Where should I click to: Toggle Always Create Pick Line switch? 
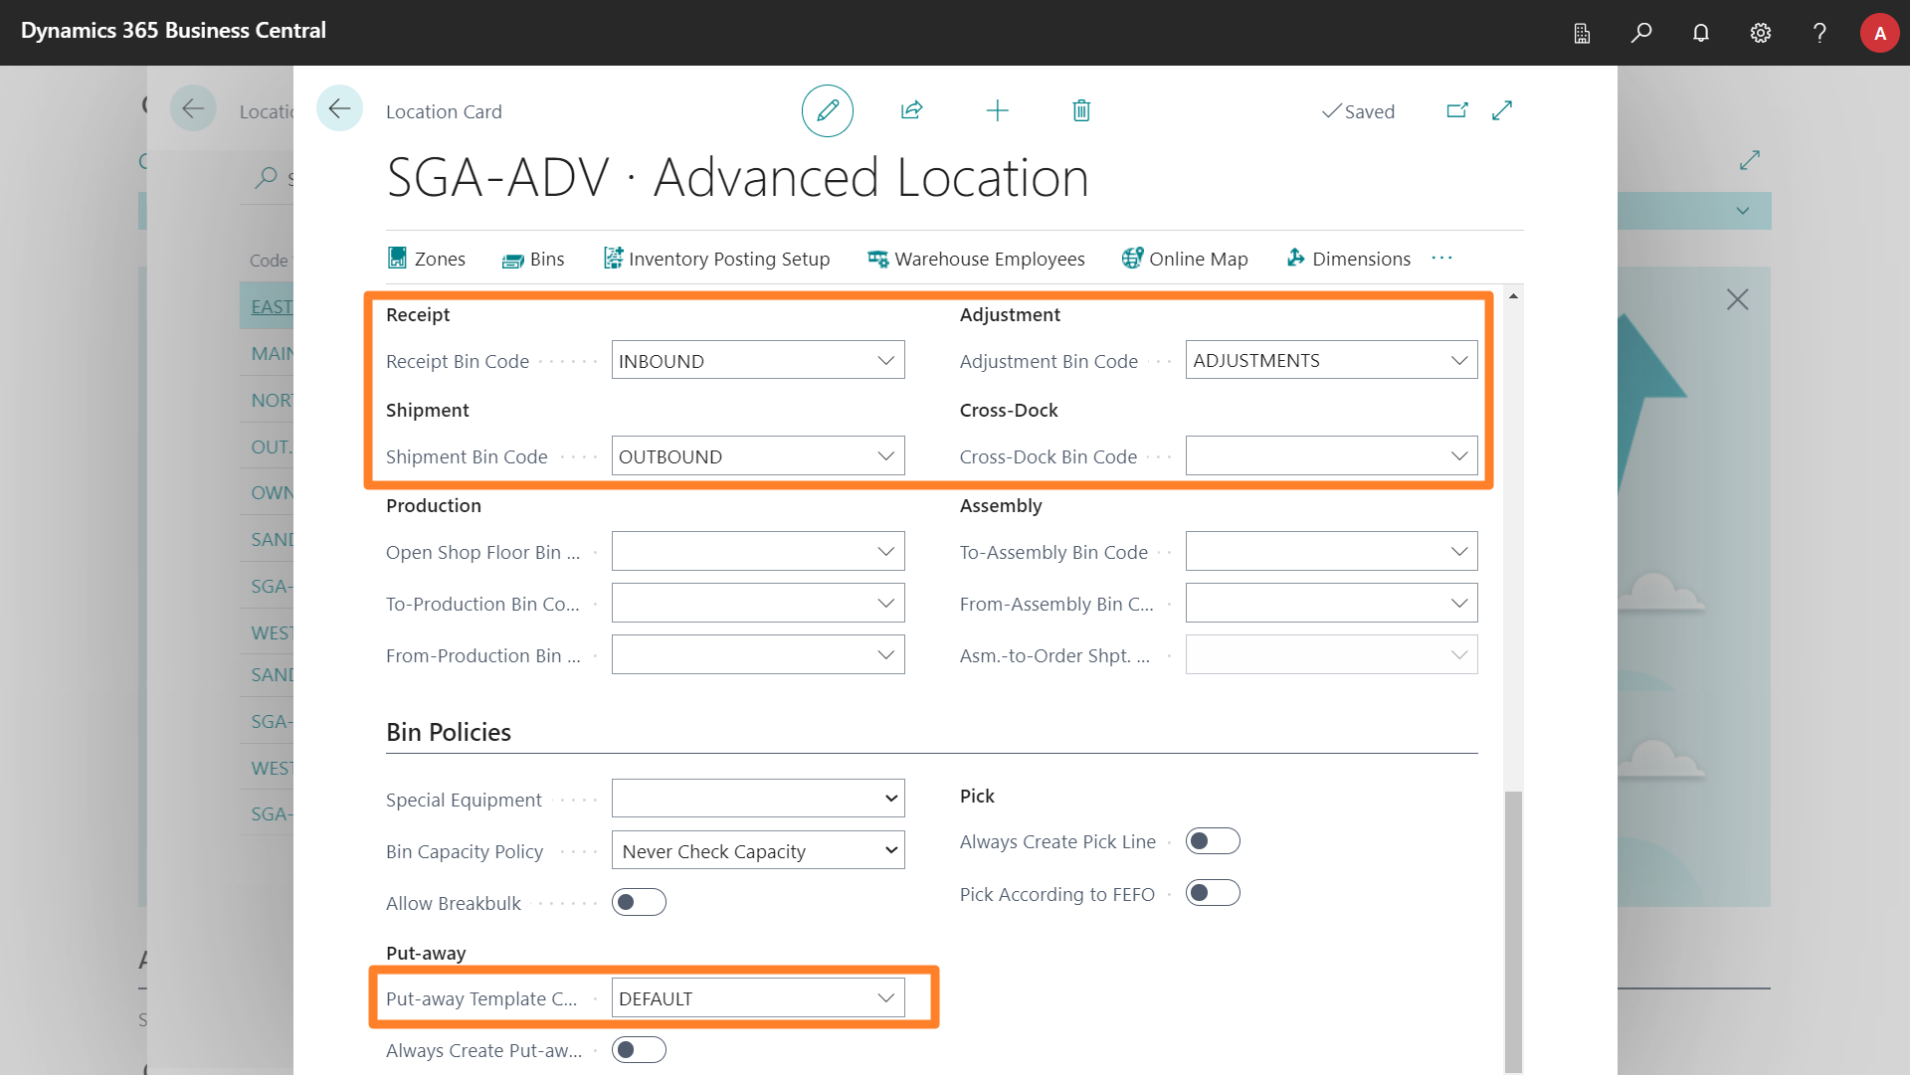click(1213, 841)
